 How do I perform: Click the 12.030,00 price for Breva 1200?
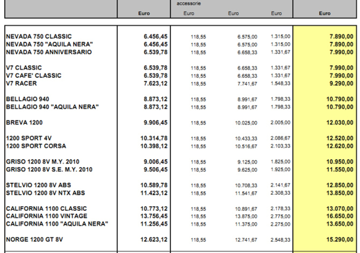tap(341, 123)
